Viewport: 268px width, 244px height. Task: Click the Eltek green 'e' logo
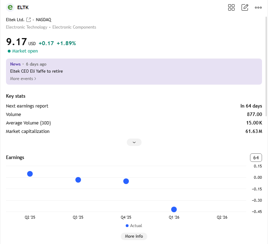10,7
